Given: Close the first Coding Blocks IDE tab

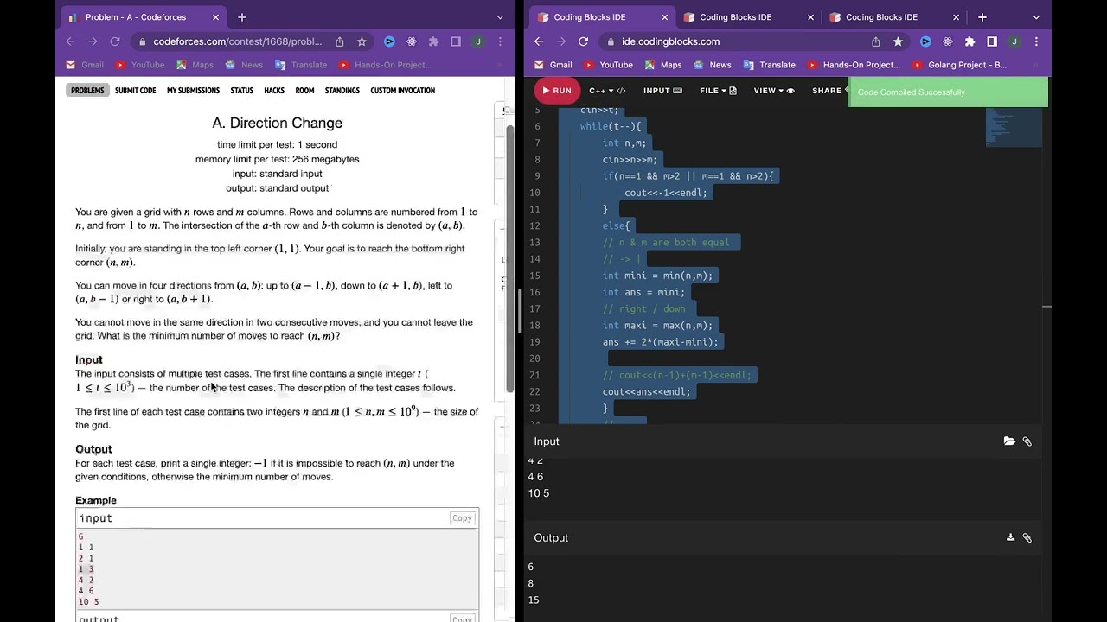Looking at the screenshot, I should tap(664, 17).
